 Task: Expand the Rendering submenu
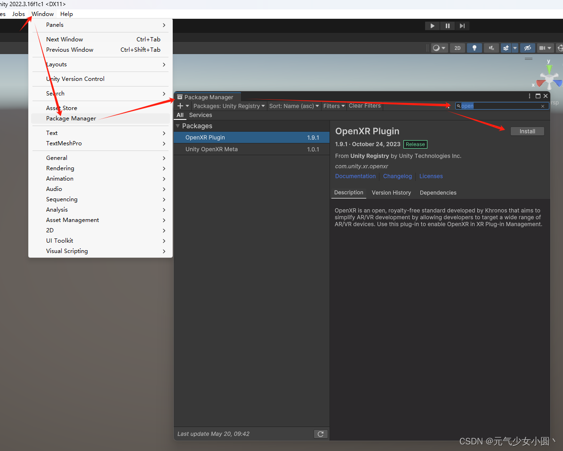pos(101,168)
